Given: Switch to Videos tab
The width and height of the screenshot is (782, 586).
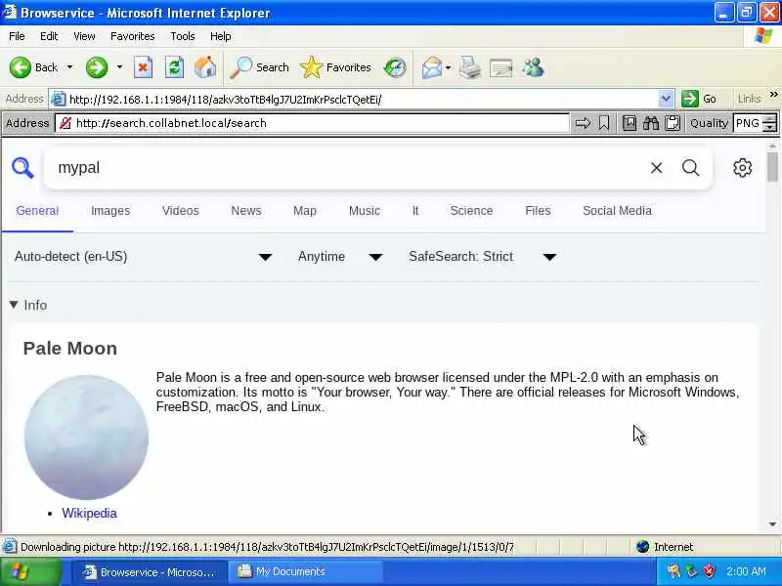Looking at the screenshot, I should [x=181, y=211].
